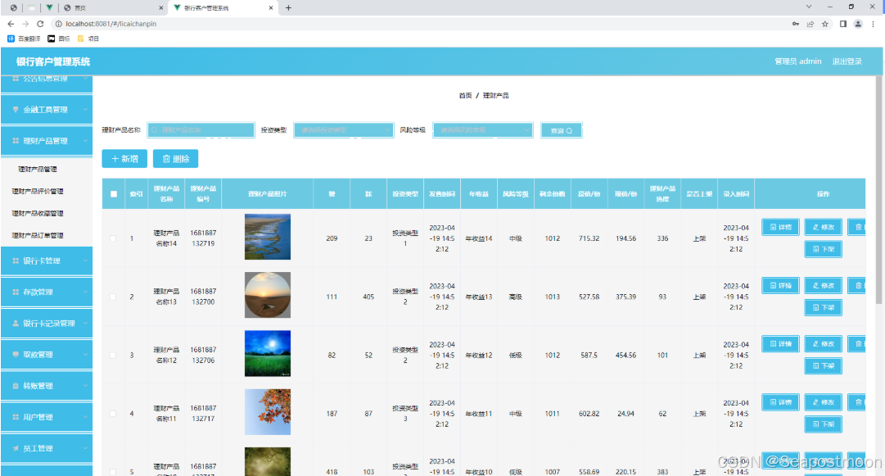885x476 pixels.
Task: View site information icon in address bar
Action: click(58, 24)
